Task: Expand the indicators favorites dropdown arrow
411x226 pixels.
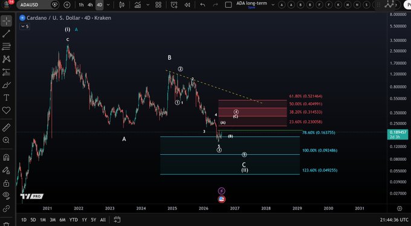Action: point(148,5)
